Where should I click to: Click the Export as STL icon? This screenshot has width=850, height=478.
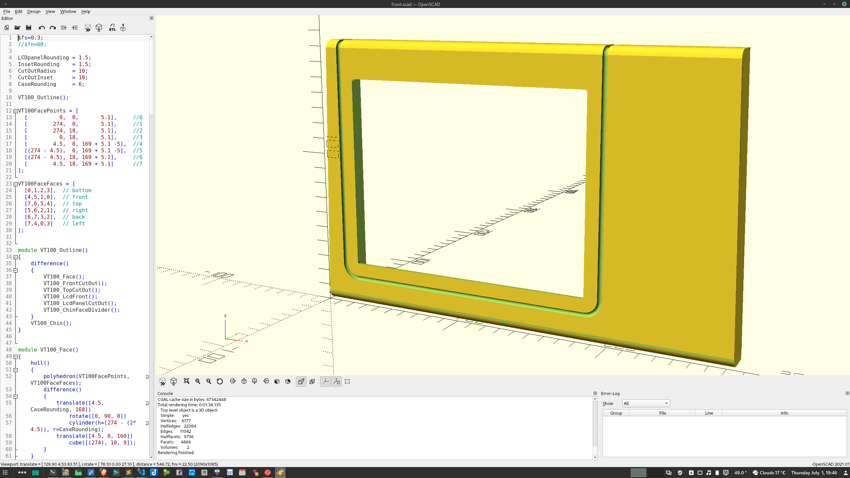(x=112, y=28)
